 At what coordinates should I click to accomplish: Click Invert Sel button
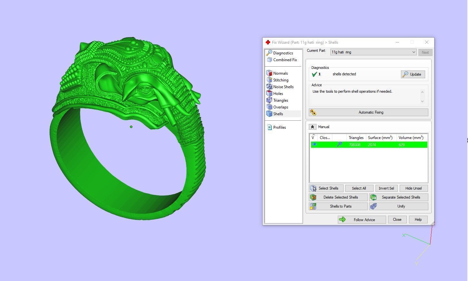tap(386, 188)
